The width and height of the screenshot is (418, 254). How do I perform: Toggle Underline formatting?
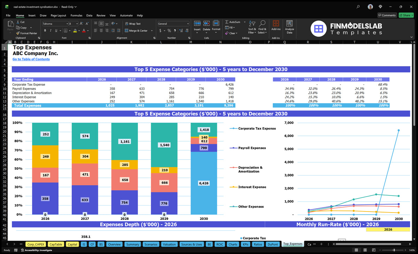pyautogui.click(x=56, y=31)
